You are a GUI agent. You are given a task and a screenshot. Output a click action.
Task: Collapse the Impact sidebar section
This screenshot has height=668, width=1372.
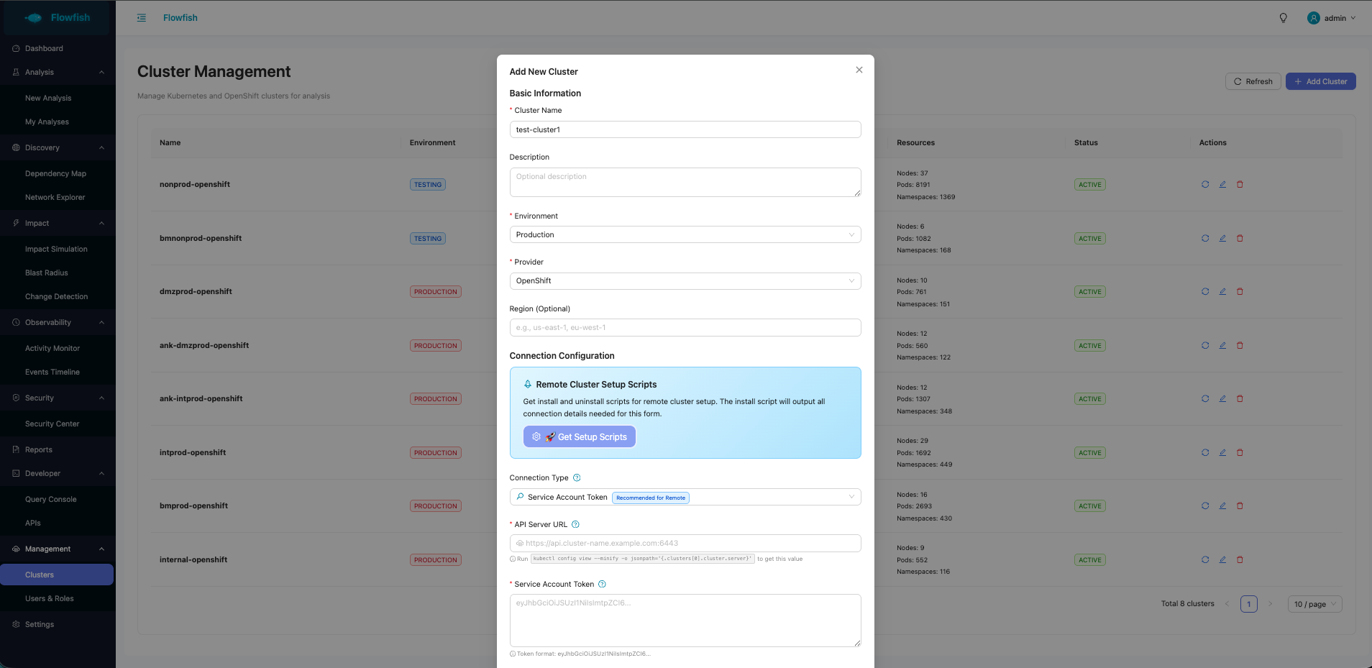pos(58,223)
